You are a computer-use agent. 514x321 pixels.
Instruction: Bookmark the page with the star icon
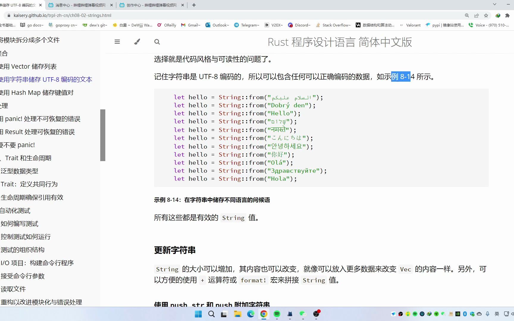[486, 15]
